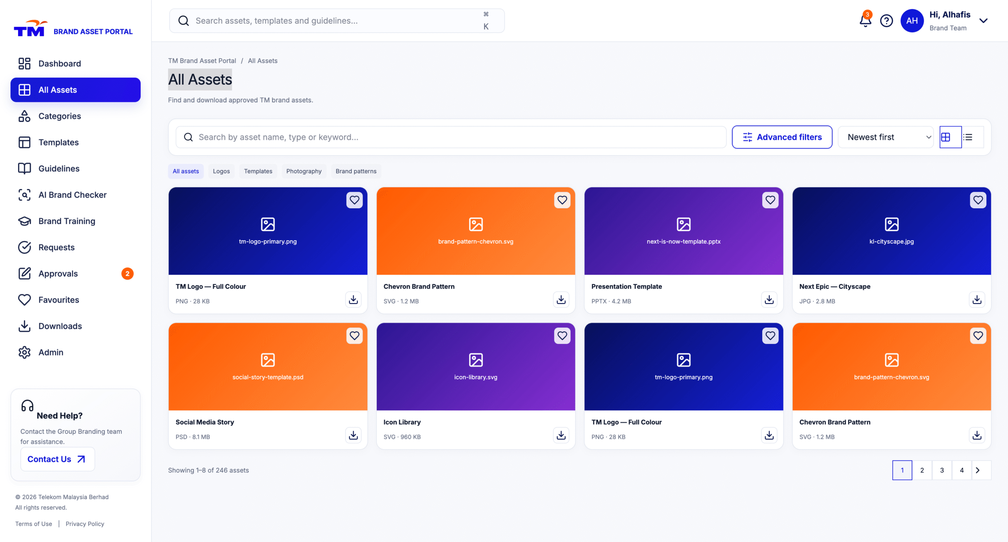Expand the user menu chevron

pyautogui.click(x=983, y=21)
